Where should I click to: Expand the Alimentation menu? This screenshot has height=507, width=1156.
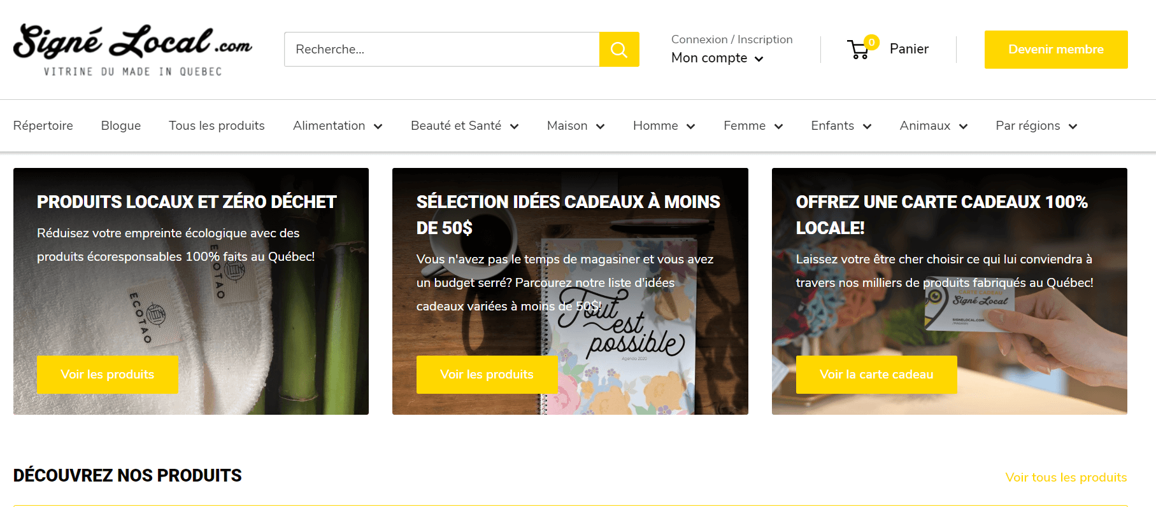tap(337, 126)
